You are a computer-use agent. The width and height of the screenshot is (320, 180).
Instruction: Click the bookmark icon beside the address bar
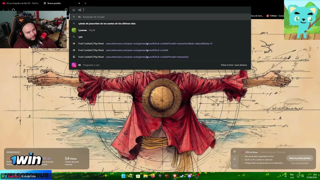coord(66,10)
